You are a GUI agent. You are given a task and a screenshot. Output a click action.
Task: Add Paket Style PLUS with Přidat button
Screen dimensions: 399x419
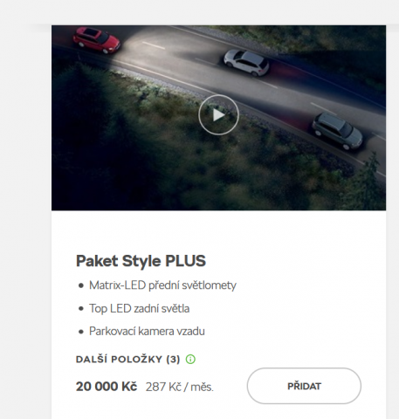point(304,386)
